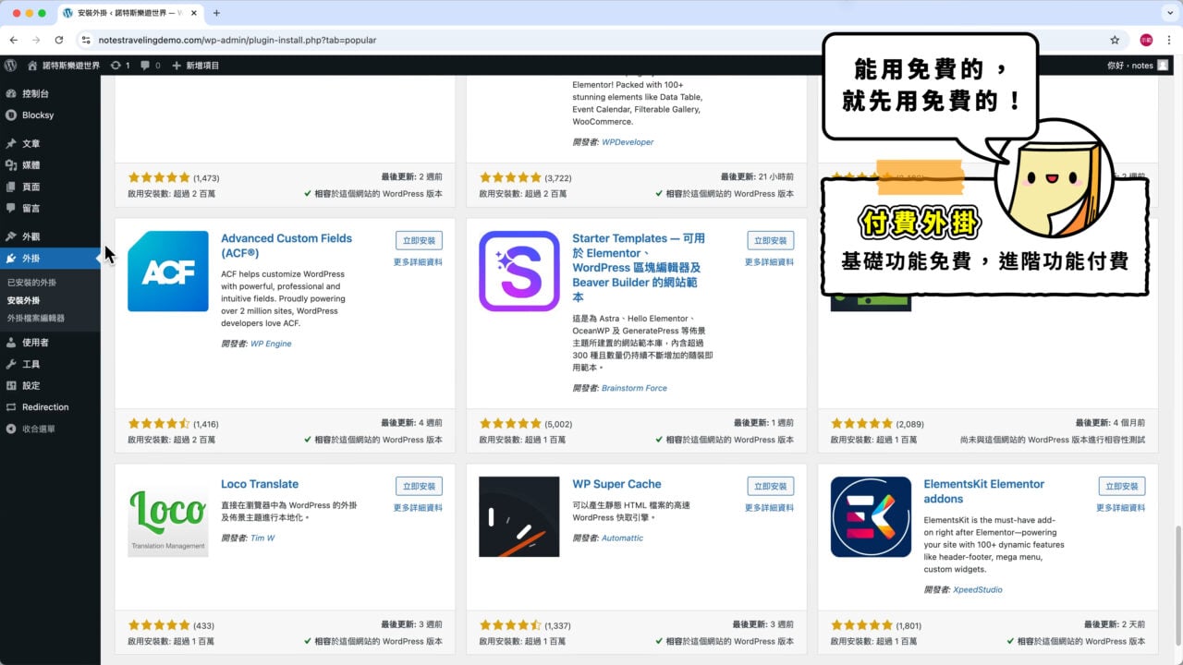This screenshot has height=665, width=1183.
Task: Click the browser address bar
Action: (x=370, y=40)
